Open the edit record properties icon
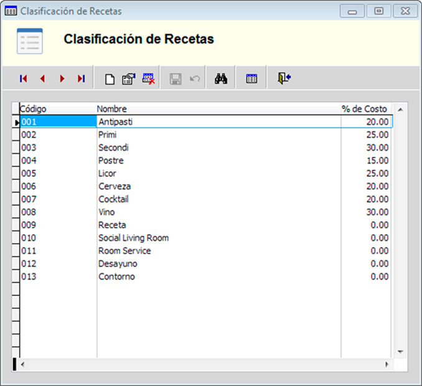The image size is (422, 386). click(x=128, y=79)
